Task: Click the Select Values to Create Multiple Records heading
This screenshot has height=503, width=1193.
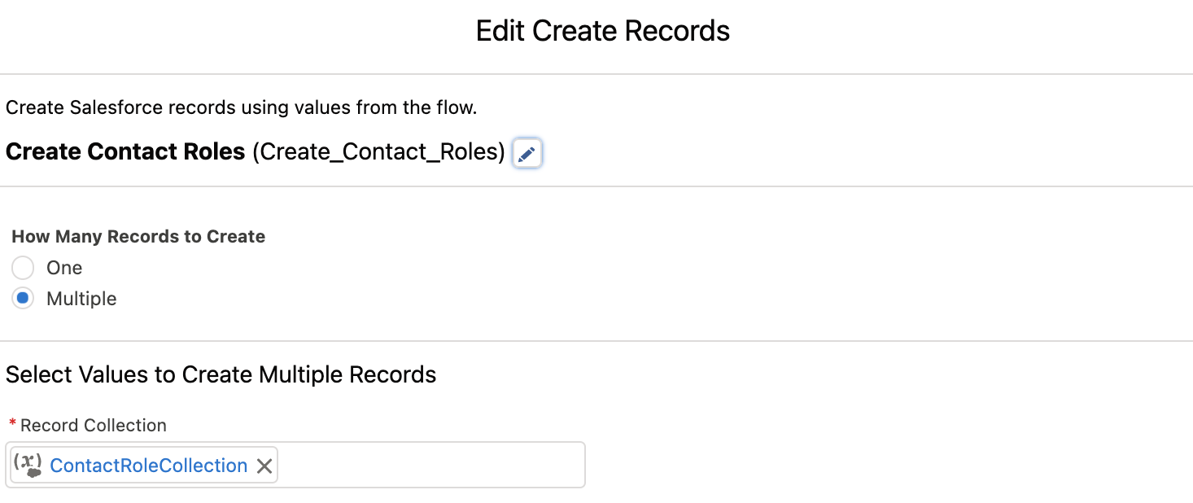Action: click(221, 374)
